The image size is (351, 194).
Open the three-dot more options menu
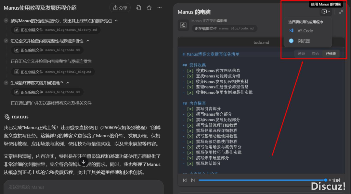(159, 8)
